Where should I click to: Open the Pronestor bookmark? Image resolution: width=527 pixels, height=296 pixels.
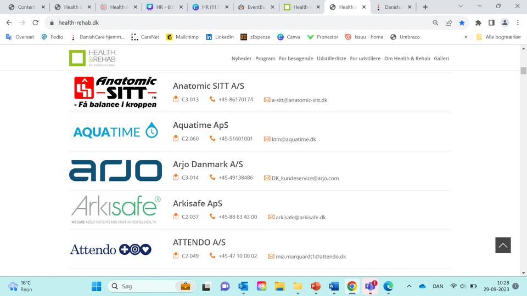[323, 37]
